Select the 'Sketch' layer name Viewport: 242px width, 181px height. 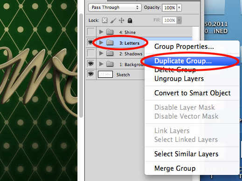click(x=123, y=75)
